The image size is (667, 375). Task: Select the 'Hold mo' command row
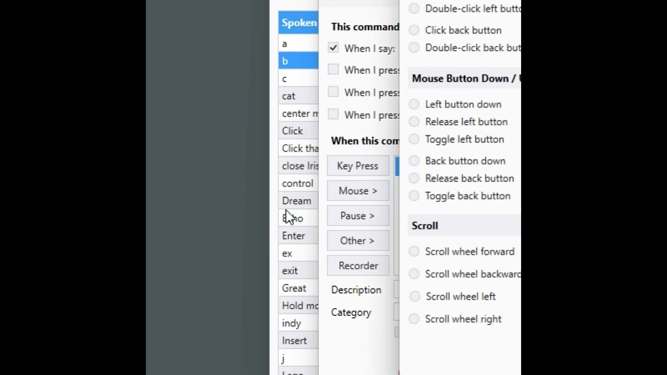pyautogui.click(x=299, y=305)
